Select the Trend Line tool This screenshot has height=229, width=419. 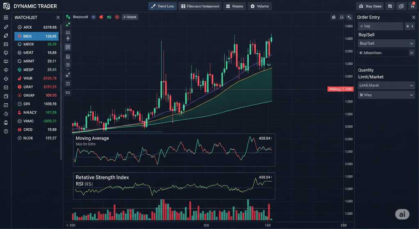click(162, 6)
